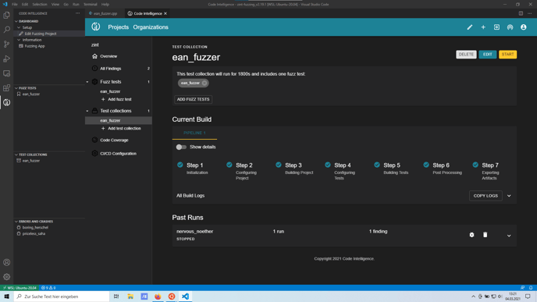Toggle the Show details switch
This screenshot has height=302, width=537.
coord(181,147)
